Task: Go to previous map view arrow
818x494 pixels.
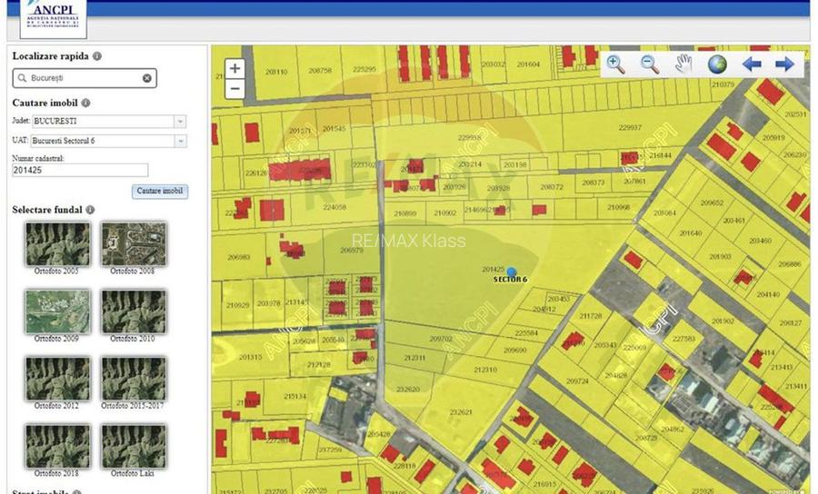Action: [752, 64]
